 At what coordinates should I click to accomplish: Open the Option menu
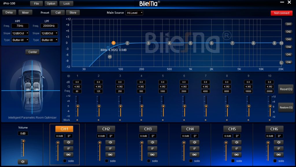coord(51,3)
